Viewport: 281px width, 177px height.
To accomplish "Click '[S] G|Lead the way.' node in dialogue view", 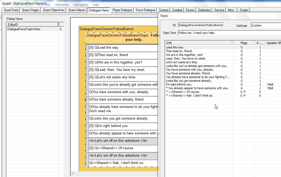I will 123,48.
